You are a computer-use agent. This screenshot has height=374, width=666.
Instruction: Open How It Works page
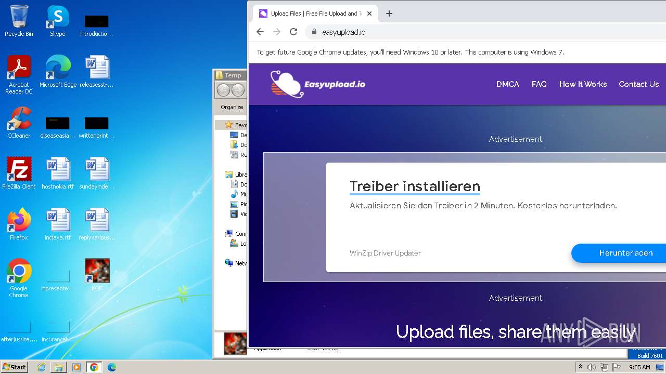point(583,84)
